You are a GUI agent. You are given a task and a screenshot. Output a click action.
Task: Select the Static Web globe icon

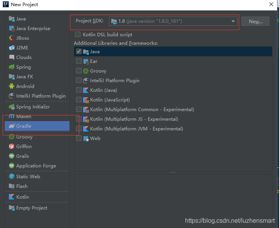tap(12, 177)
